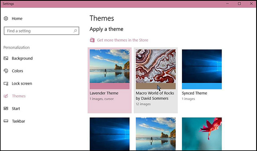Focus the Find a setting field

click(x=41, y=31)
